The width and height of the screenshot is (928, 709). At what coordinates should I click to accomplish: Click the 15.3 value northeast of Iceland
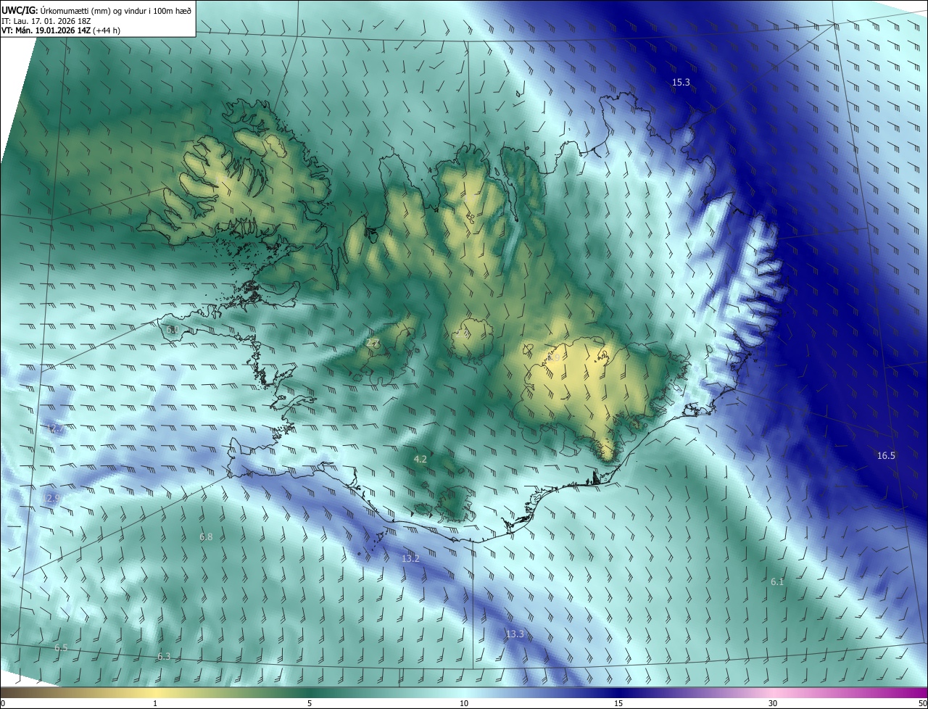coord(681,83)
